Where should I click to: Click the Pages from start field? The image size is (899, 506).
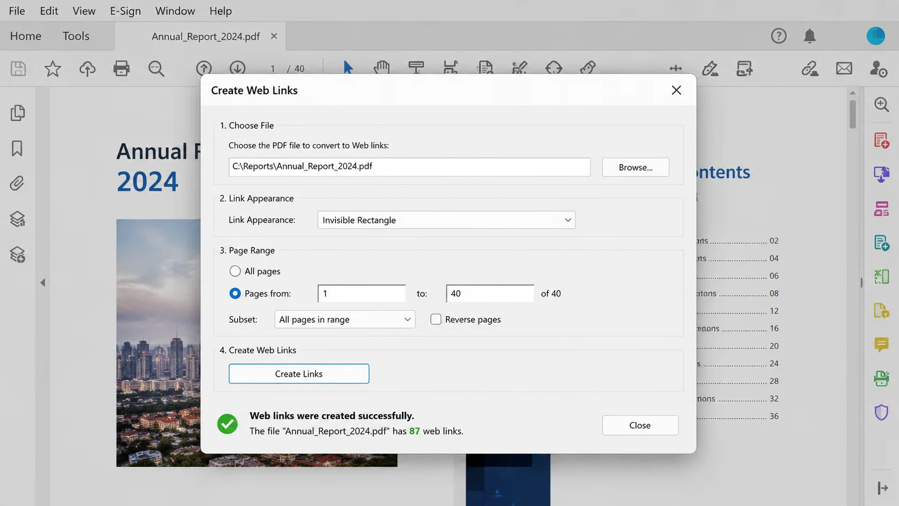click(x=362, y=294)
